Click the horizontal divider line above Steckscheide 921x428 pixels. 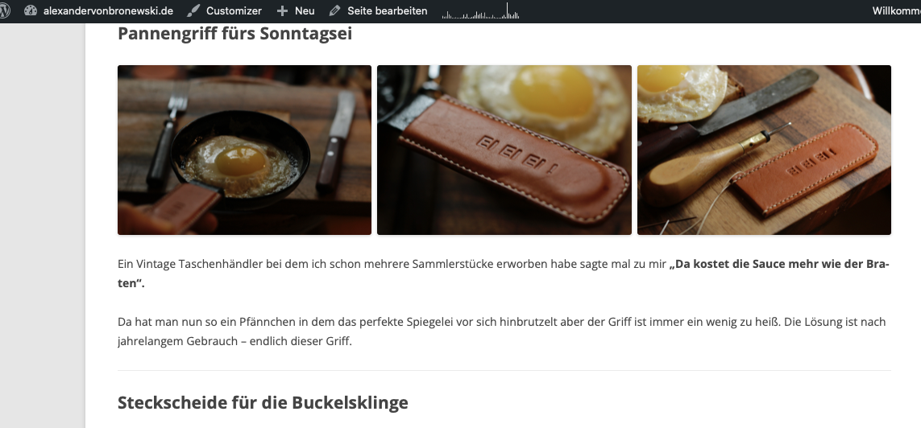point(504,371)
